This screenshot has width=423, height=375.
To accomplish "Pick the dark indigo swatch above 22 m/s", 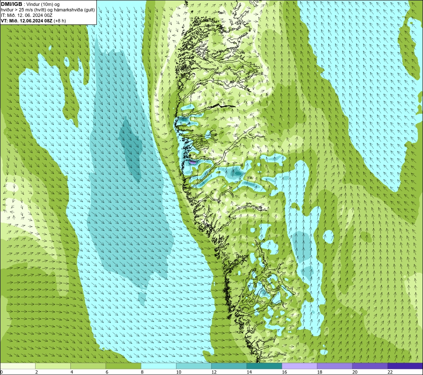I will [405, 366].
